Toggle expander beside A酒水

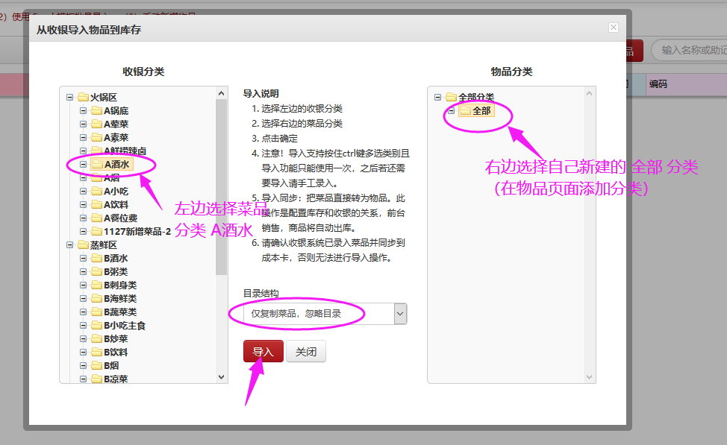pyautogui.click(x=84, y=165)
